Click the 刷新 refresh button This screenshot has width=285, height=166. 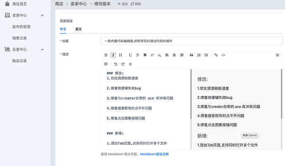point(136,4)
